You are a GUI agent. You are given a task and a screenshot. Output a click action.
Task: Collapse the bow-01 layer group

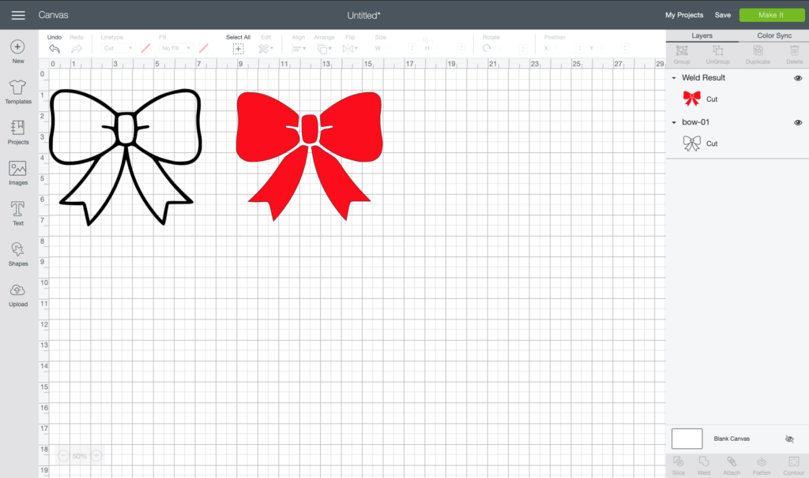pos(674,122)
